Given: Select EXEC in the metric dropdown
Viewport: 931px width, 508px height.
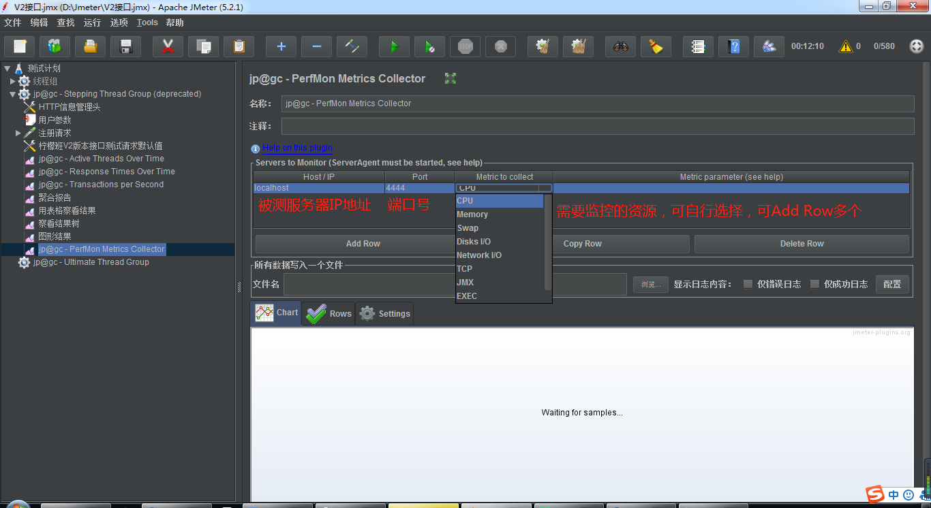Looking at the screenshot, I should tap(500, 296).
